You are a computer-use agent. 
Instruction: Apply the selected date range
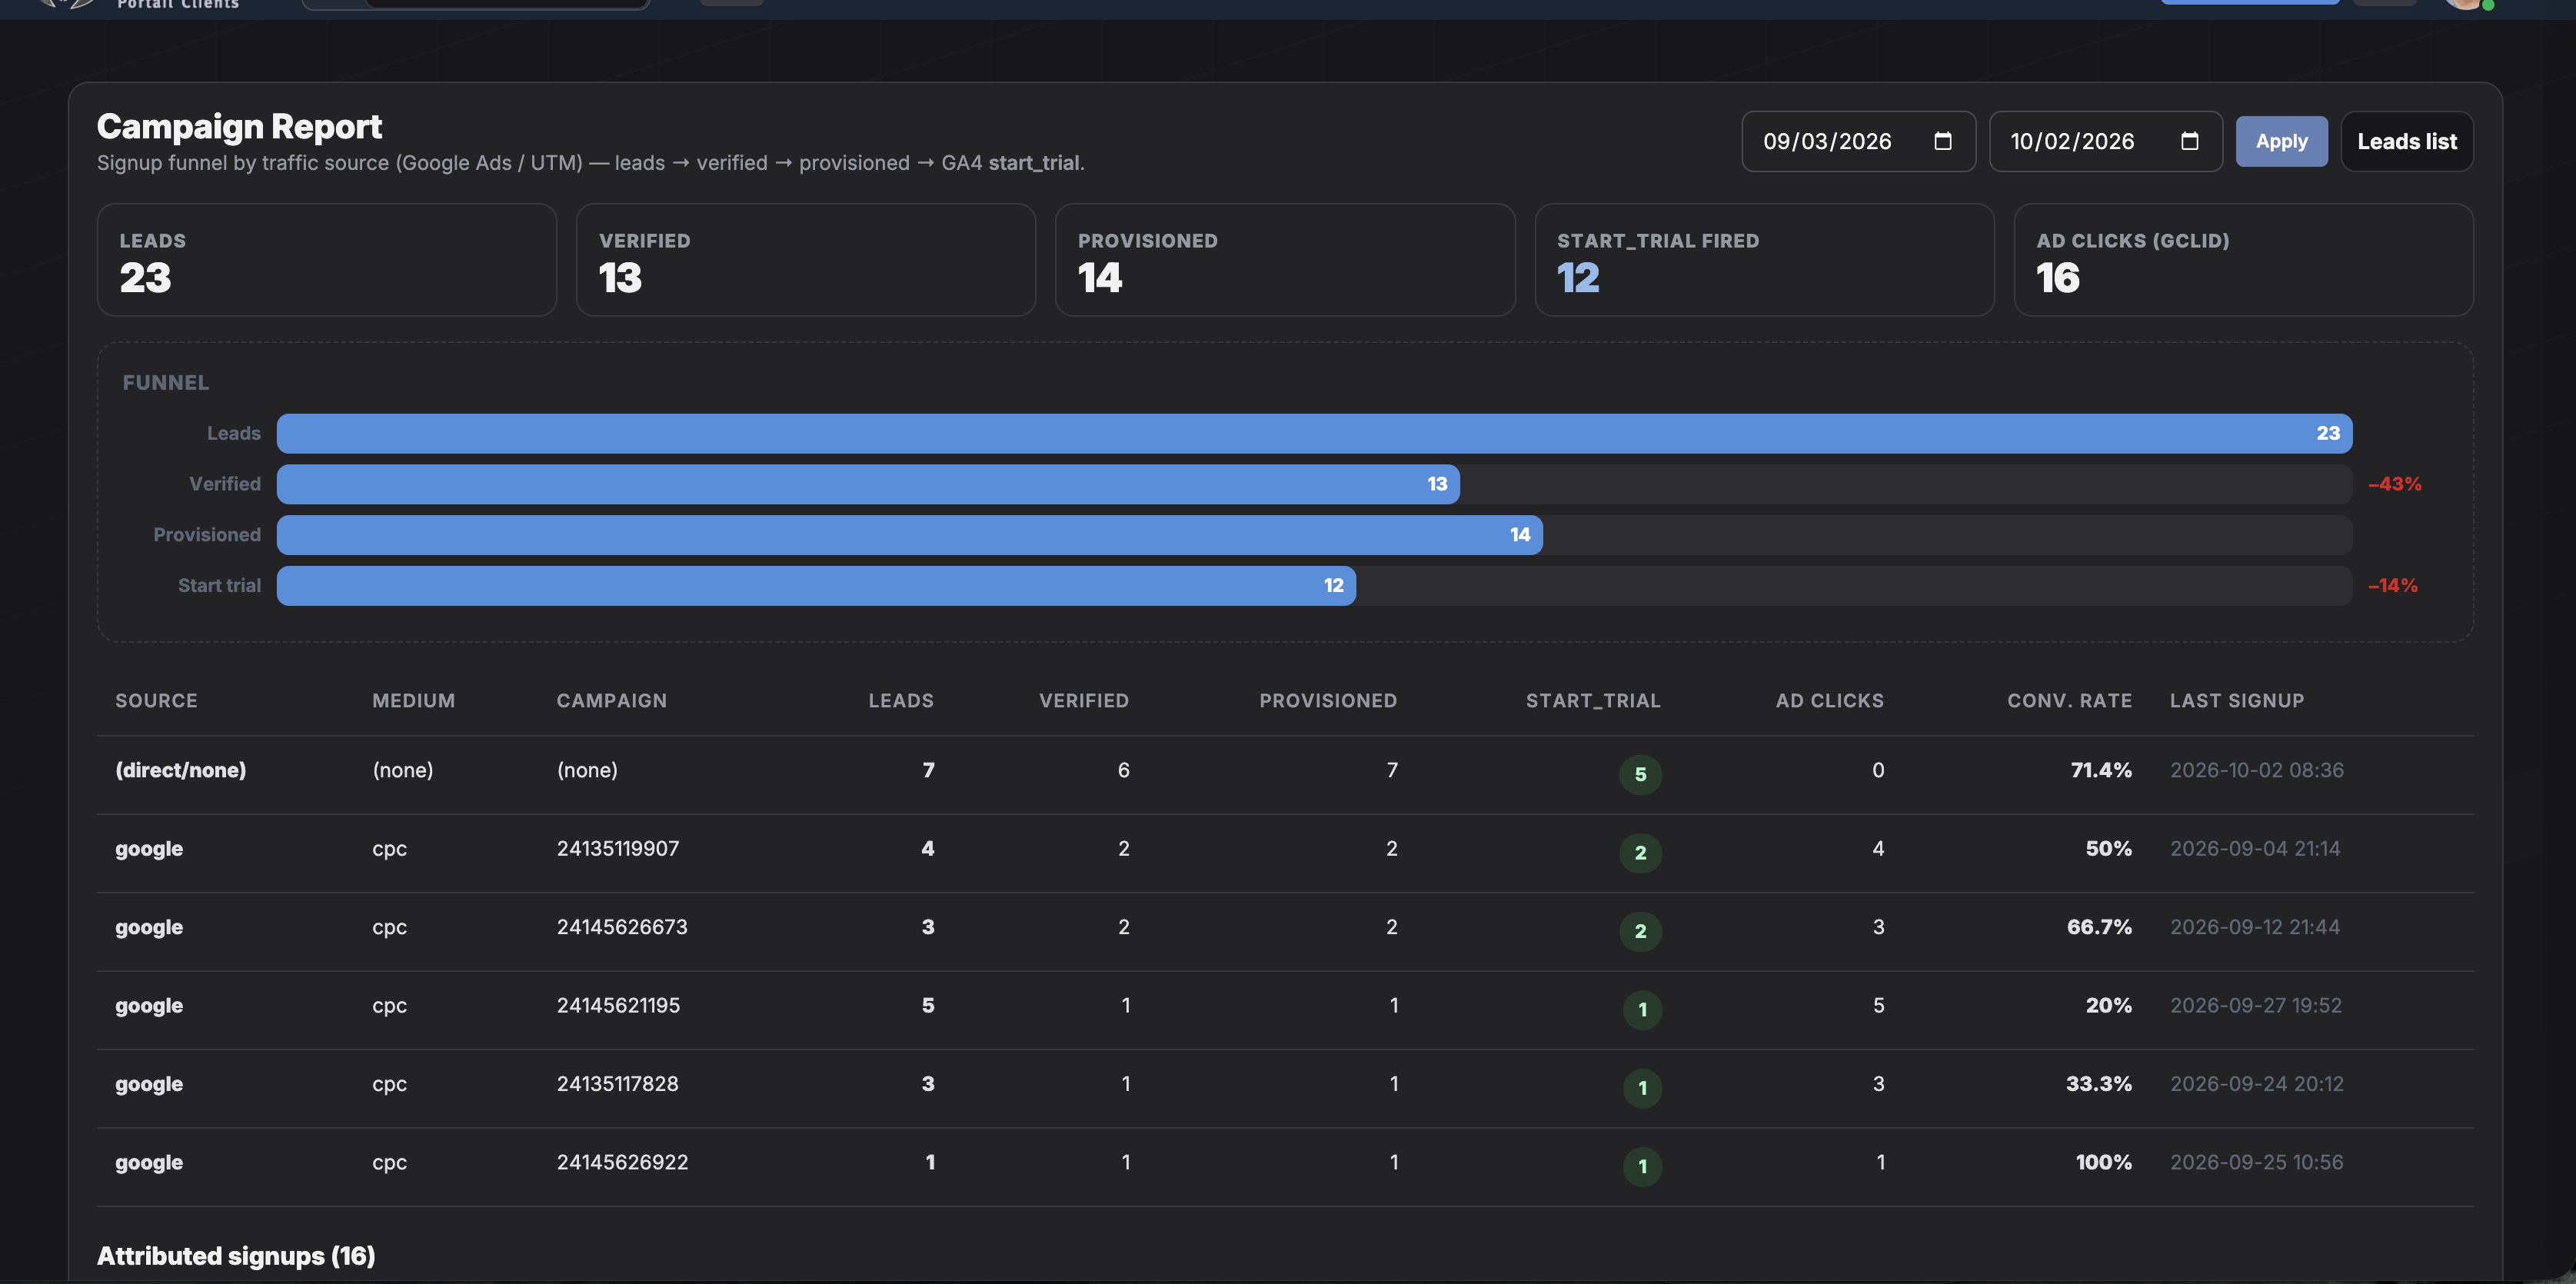pos(2281,141)
